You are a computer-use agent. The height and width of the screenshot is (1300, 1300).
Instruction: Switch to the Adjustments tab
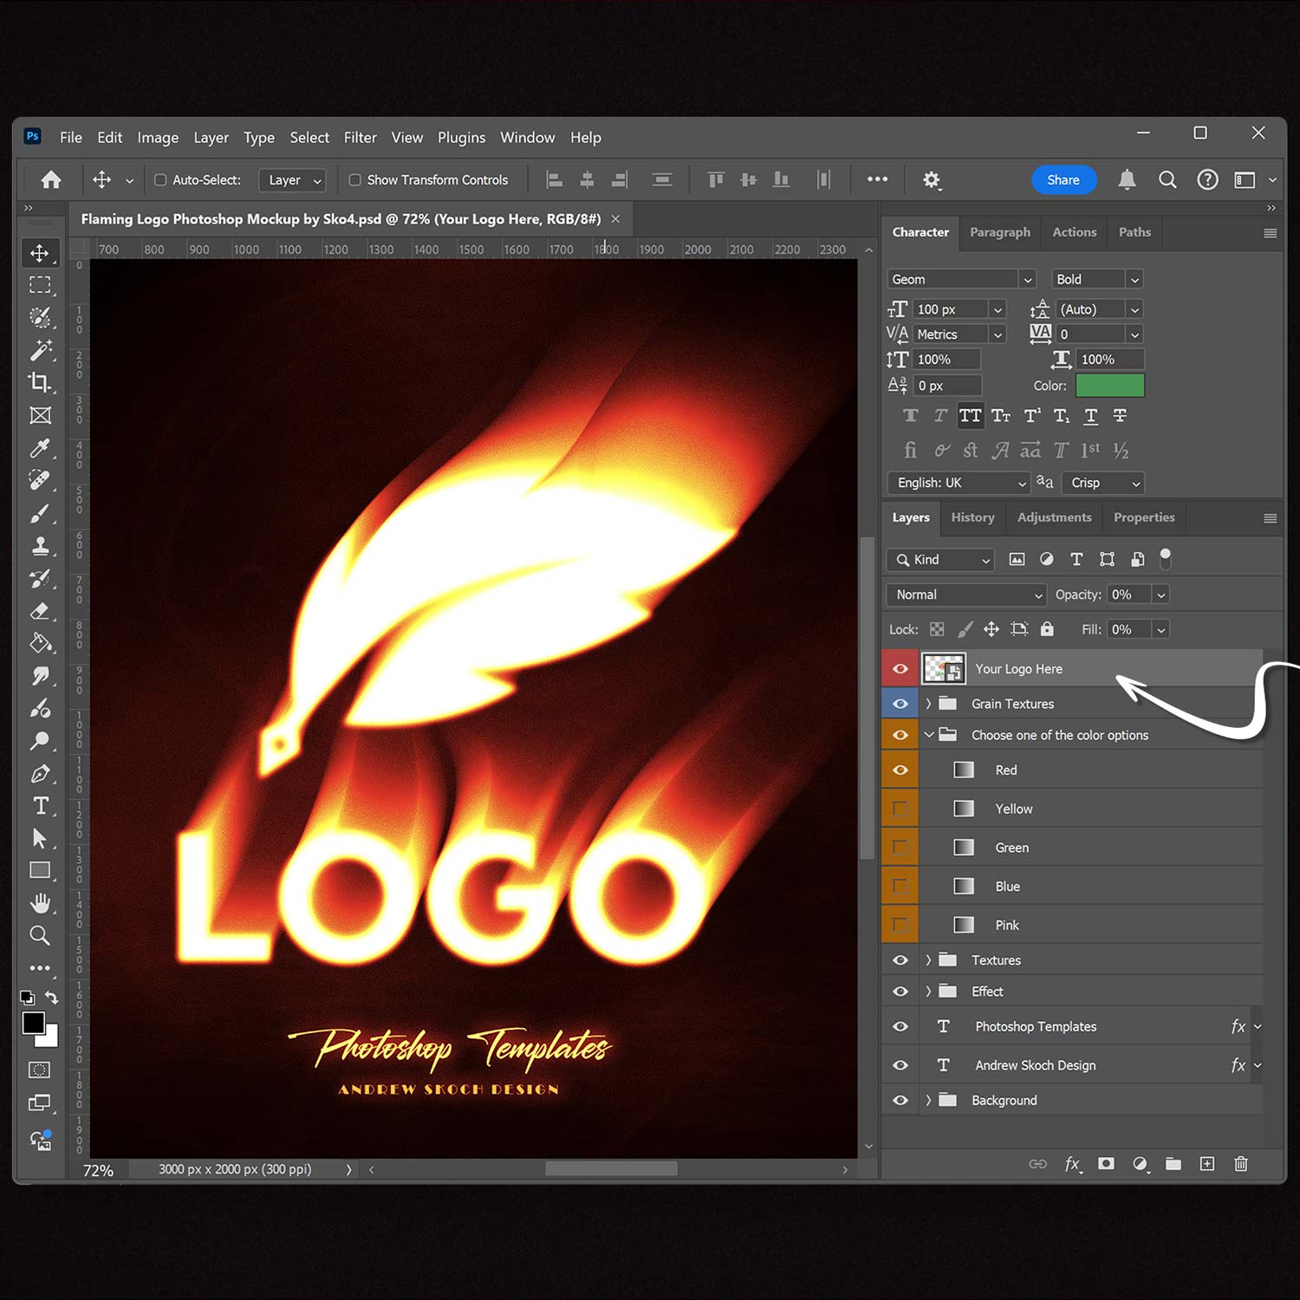[x=1054, y=517]
